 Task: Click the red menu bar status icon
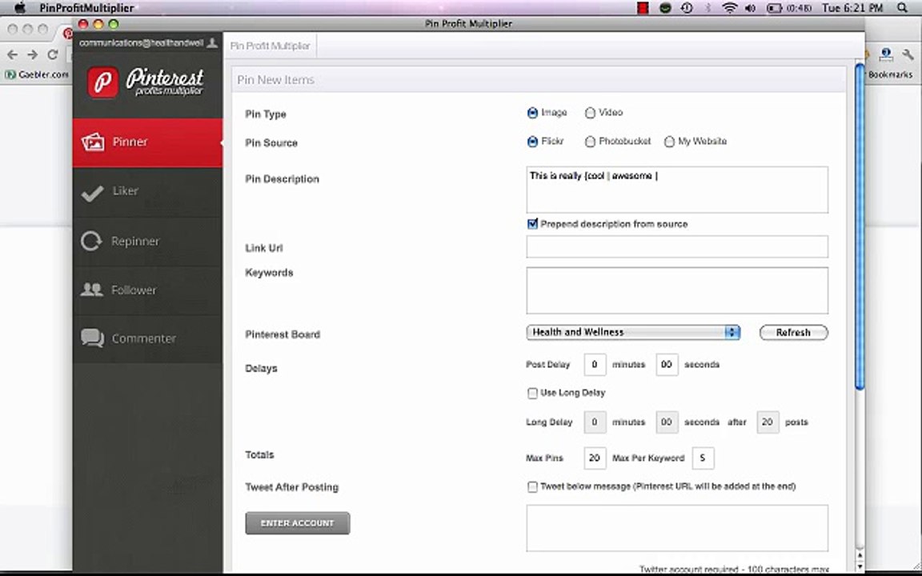pos(643,8)
